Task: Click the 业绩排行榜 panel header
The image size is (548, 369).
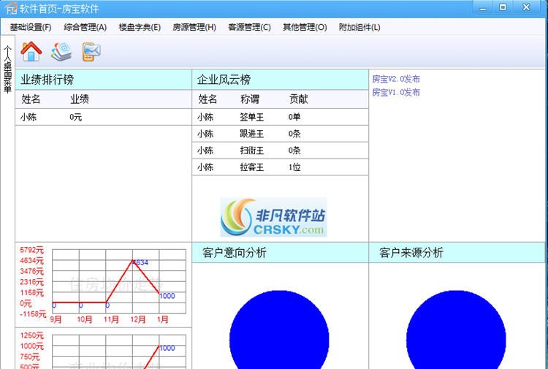Action: coord(104,80)
